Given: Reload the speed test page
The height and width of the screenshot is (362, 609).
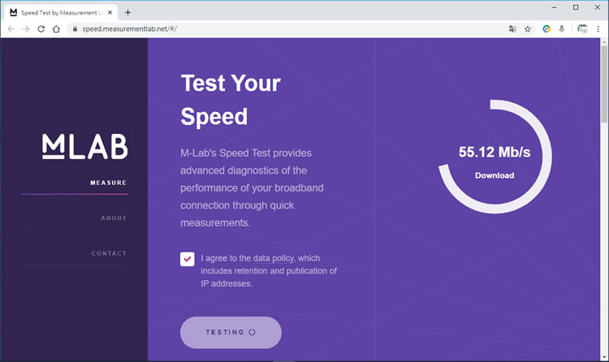Looking at the screenshot, I should point(41,28).
